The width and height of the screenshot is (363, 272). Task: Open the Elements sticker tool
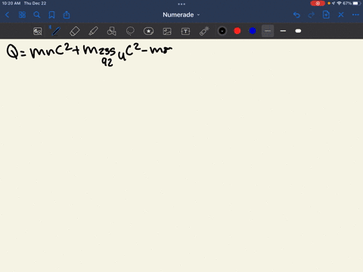(x=148, y=31)
